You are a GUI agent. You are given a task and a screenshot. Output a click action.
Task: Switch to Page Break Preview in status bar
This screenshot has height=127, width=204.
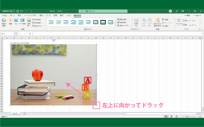177,117
